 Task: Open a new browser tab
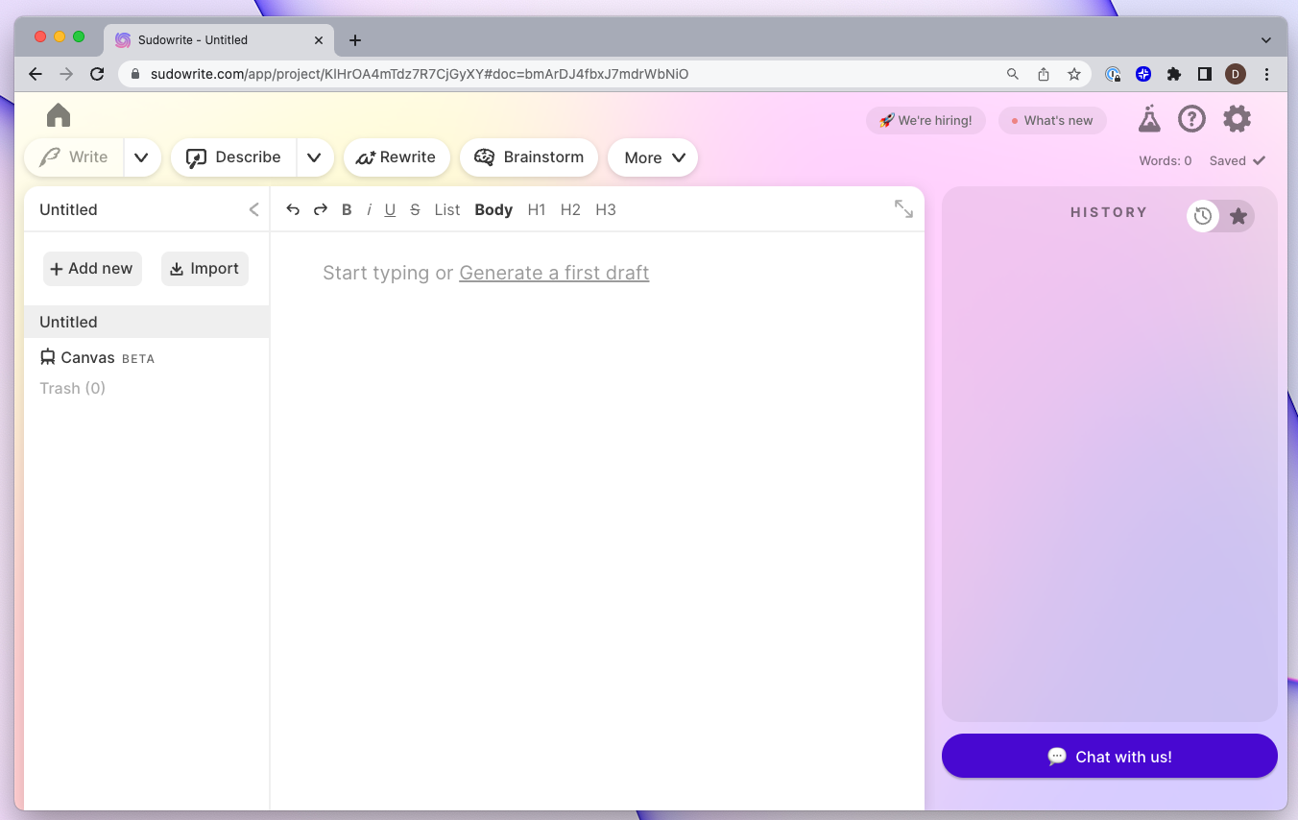pyautogui.click(x=355, y=40)
